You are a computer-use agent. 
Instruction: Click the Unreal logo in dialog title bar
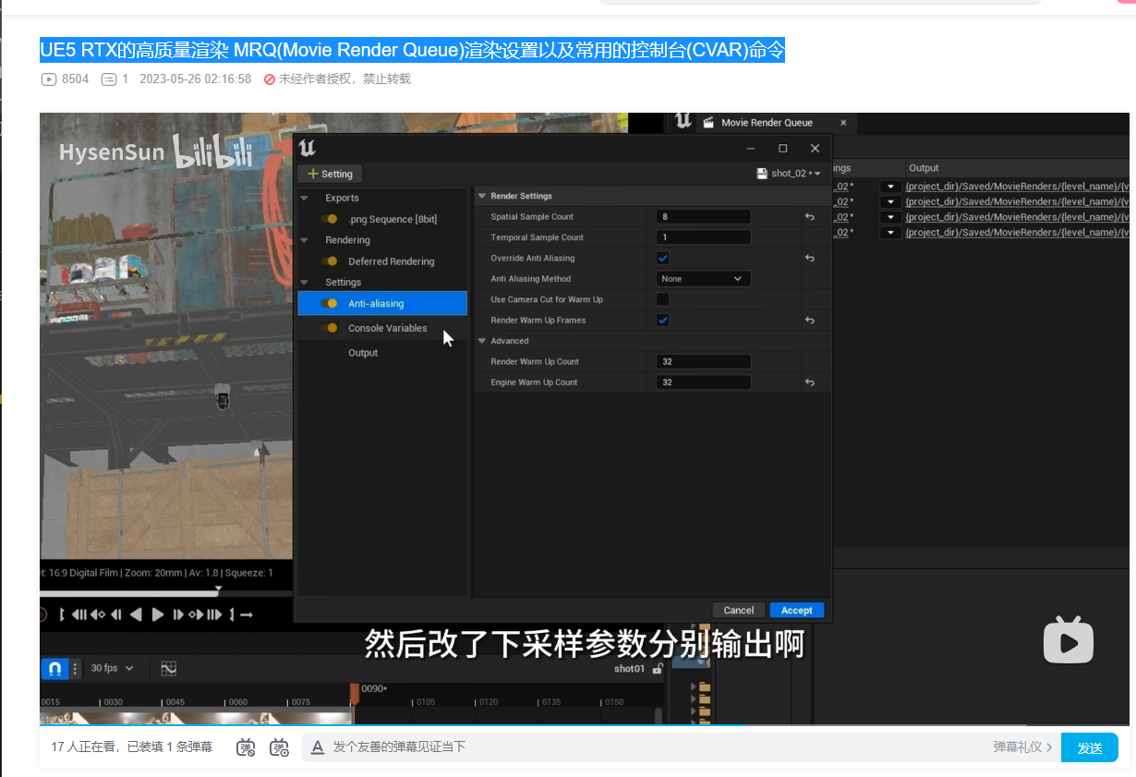pyautogui.click(x=308, y=148)
